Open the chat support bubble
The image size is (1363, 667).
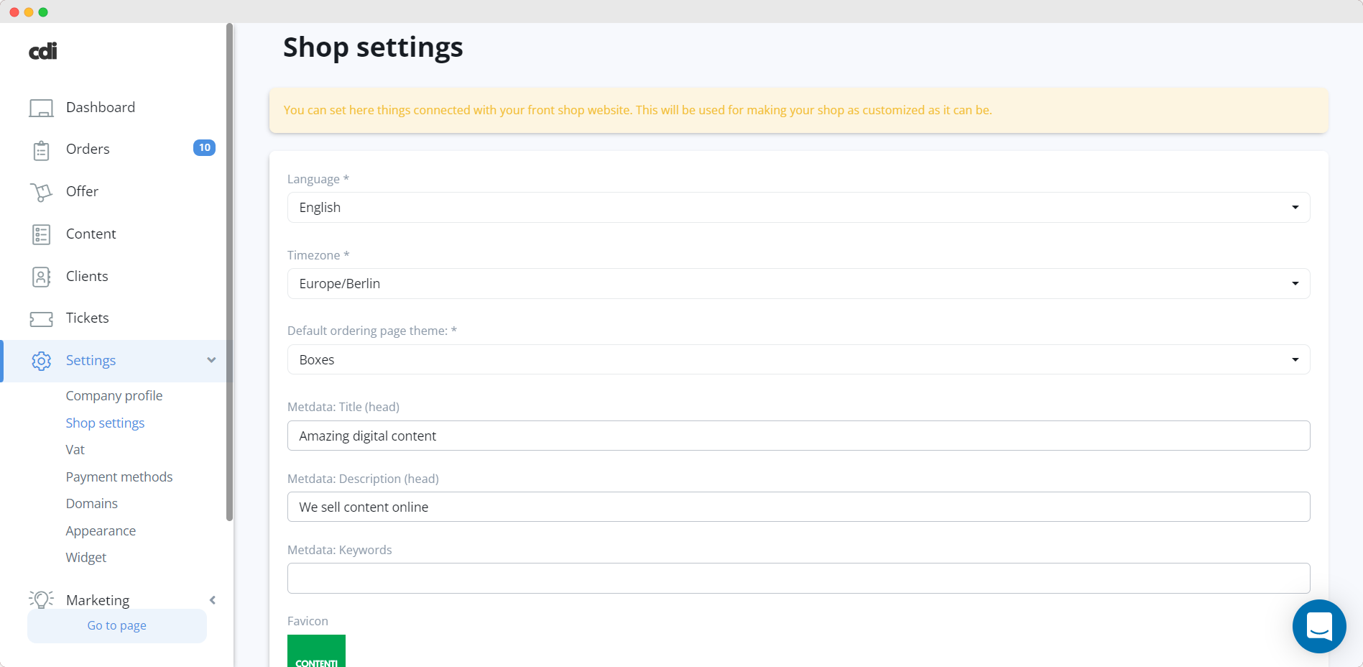tap(1319, 626)
